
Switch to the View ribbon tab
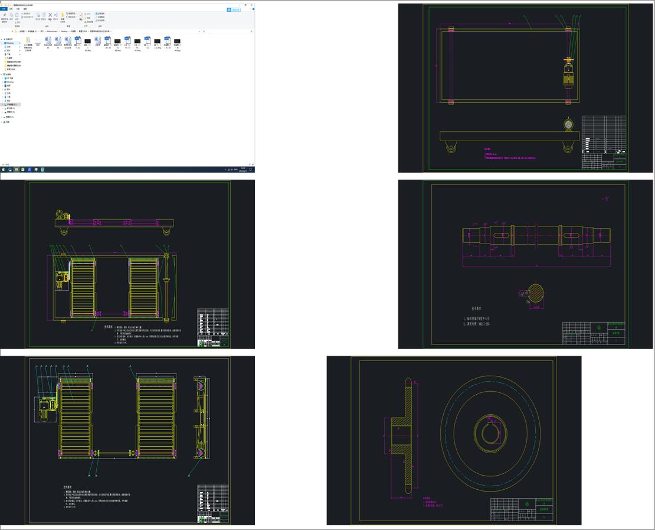click(x=25, y=9)
